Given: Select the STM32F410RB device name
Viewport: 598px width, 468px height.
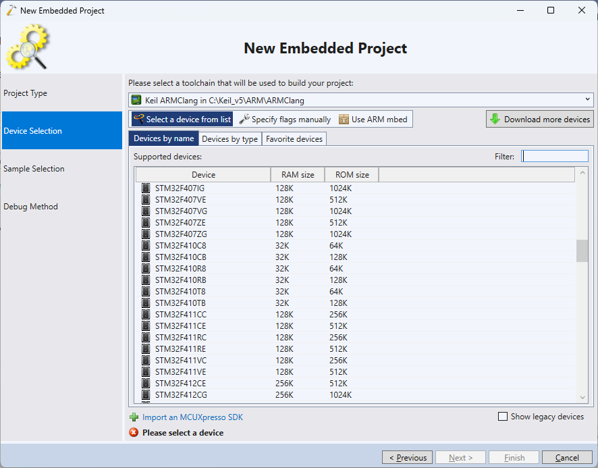Looking at the screenshot, I should coord(180,280).
